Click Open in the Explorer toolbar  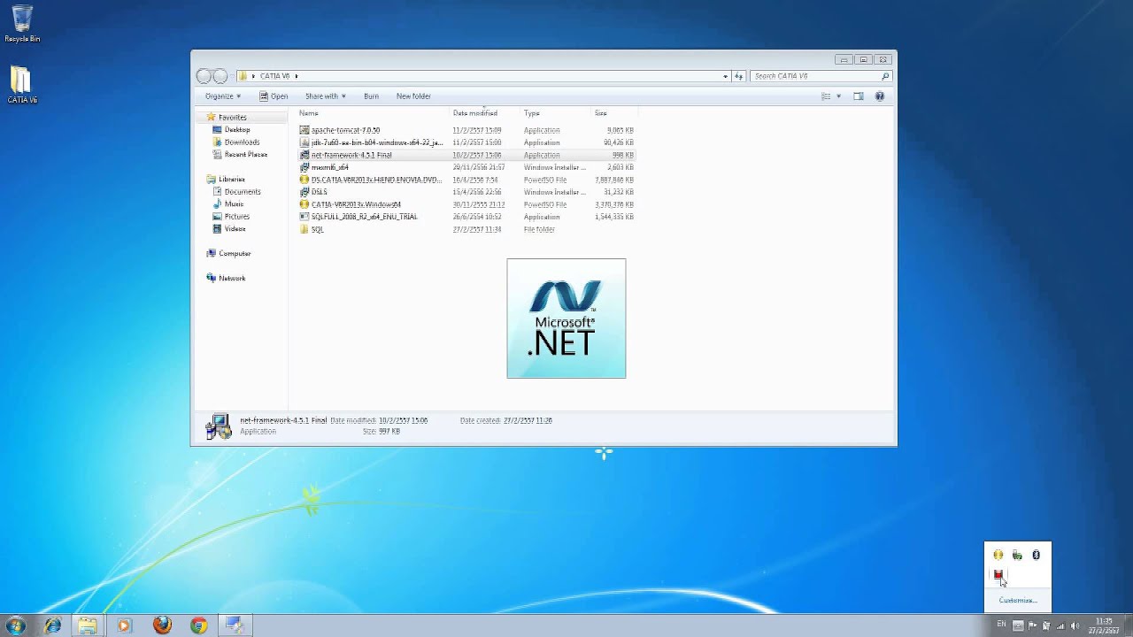coord(274,96)
